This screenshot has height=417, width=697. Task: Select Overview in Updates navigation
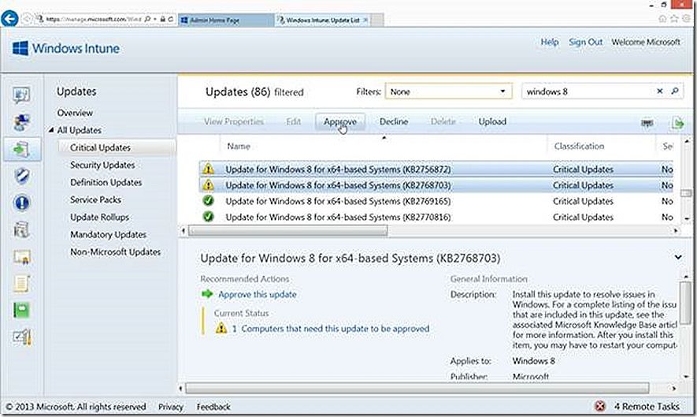tap(75, 113)
